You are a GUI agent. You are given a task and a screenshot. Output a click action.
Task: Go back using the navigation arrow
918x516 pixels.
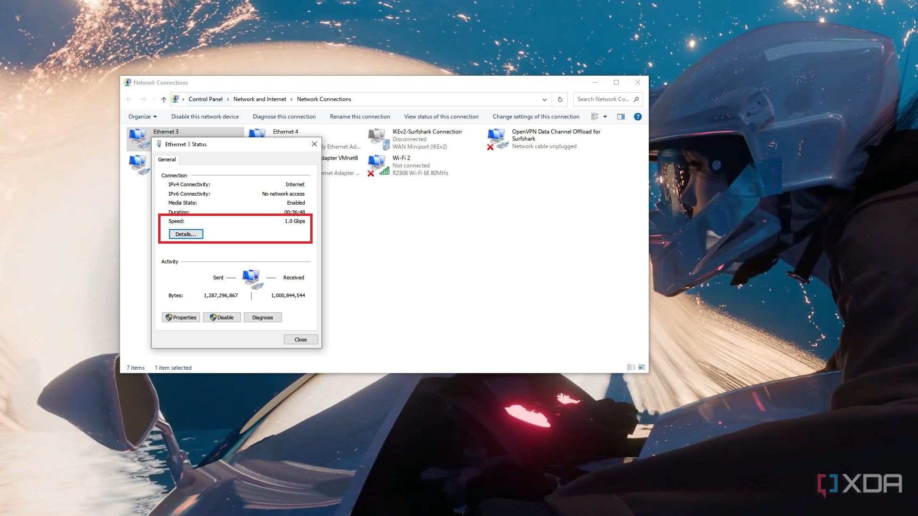coord(129,99)
